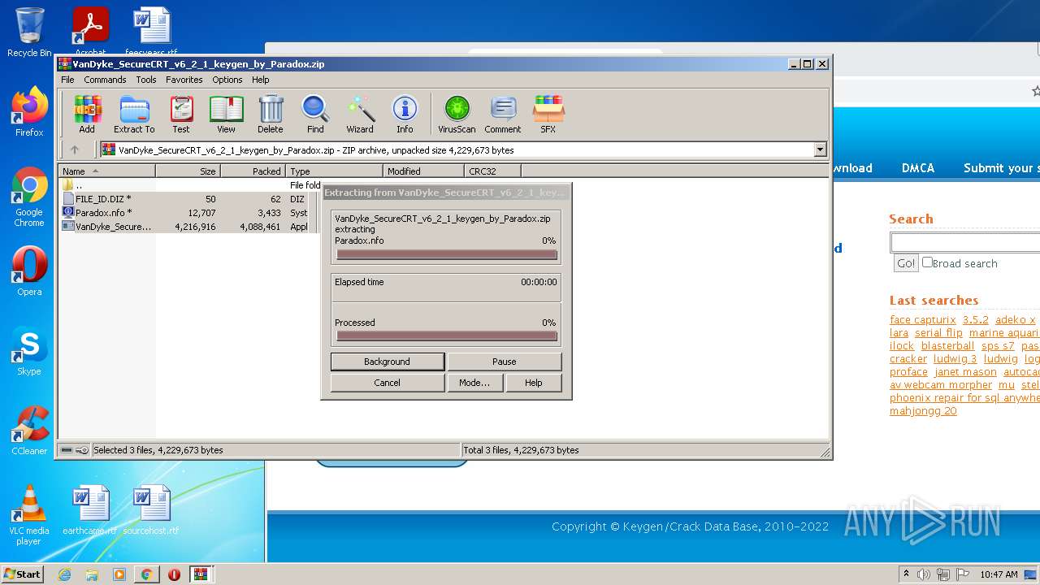Select FILE_ID.DIZ file row
Viewport: 1040px width, 585px height.
coord(189,199)
